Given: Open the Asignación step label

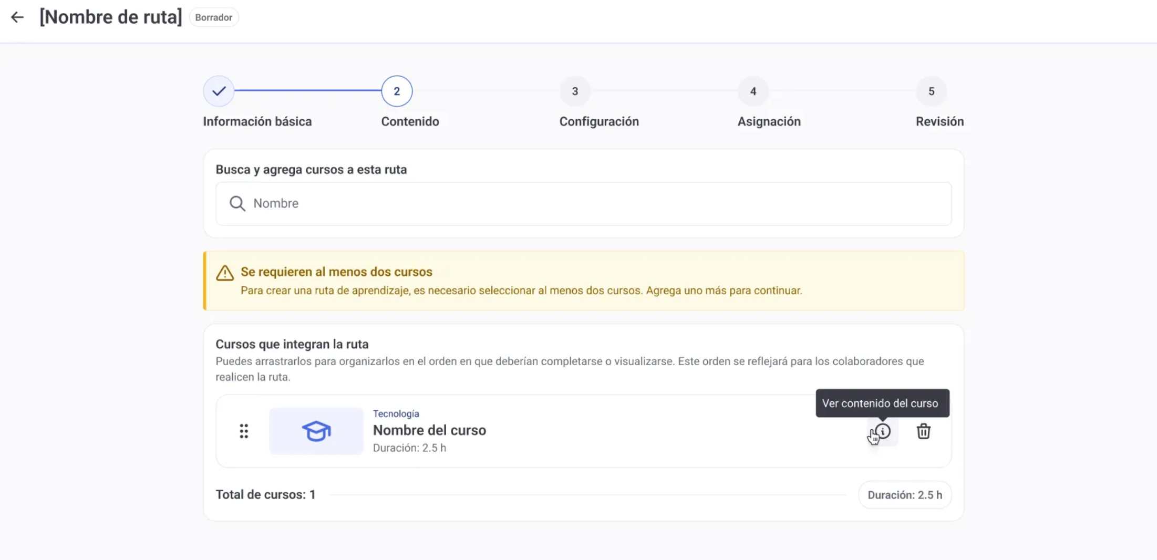Looking at the screenshot, I should [769, 122].
